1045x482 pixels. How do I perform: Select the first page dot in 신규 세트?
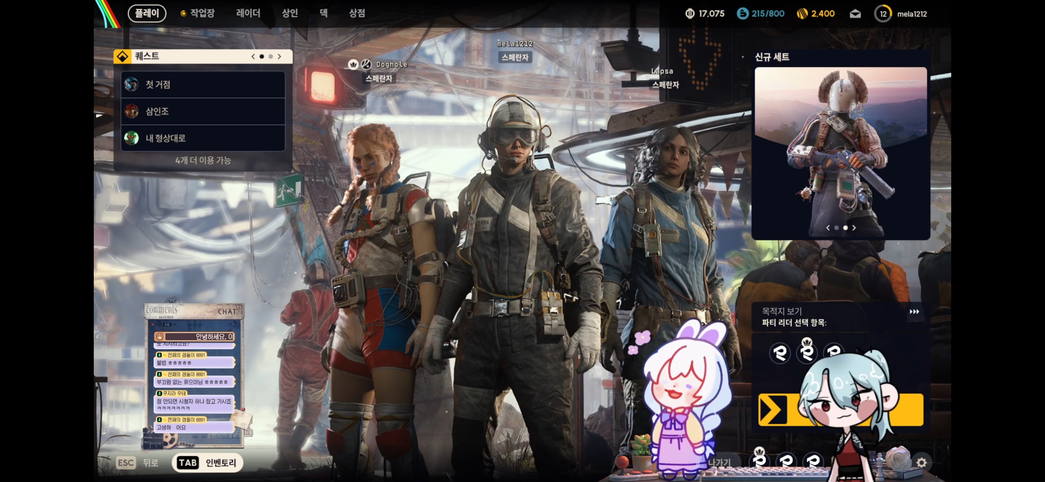(836, 228)
